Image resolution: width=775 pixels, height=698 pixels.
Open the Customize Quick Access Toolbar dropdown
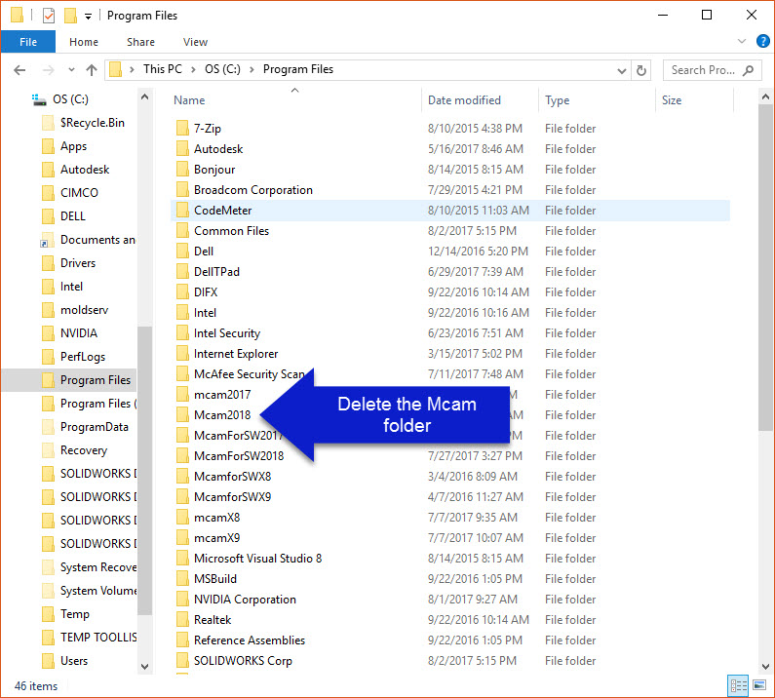(x=88, y=17)
